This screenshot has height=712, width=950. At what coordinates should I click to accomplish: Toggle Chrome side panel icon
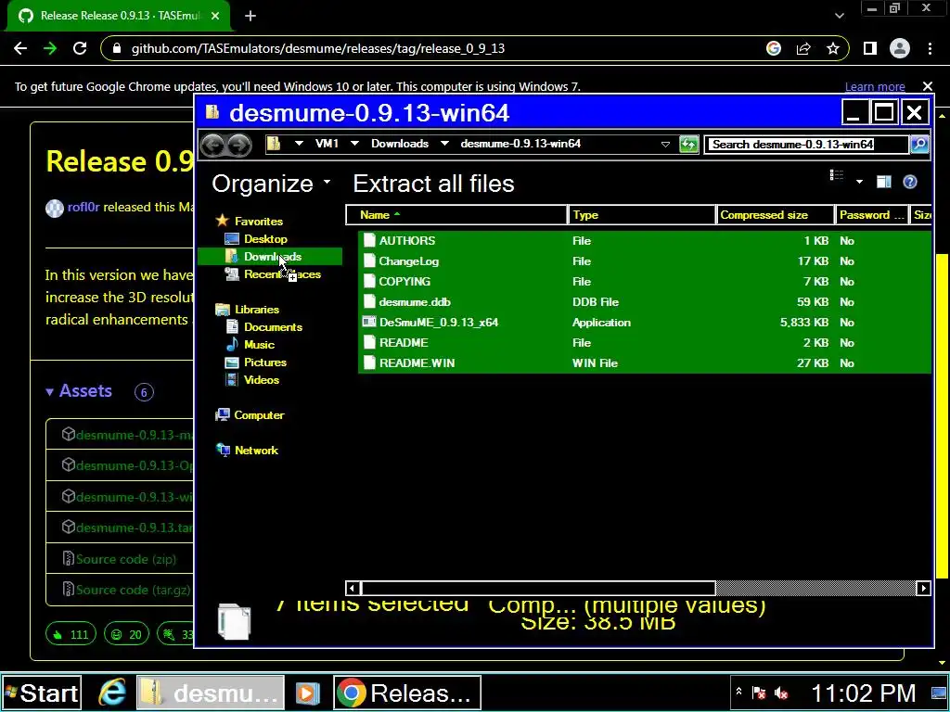[870, 48]
